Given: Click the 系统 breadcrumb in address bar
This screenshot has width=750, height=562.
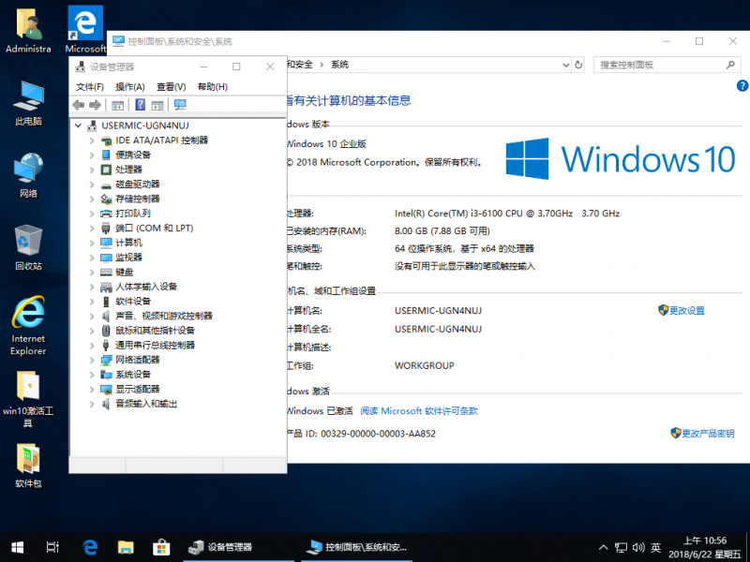Looking at the screenshot, I should pyautogui.click(x=340, y=65).
